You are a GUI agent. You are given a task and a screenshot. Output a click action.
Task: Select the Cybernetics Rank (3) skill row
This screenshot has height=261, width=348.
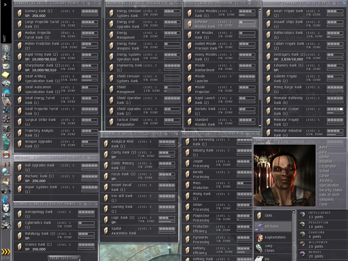pyautogui.click(x=56, y=225)
